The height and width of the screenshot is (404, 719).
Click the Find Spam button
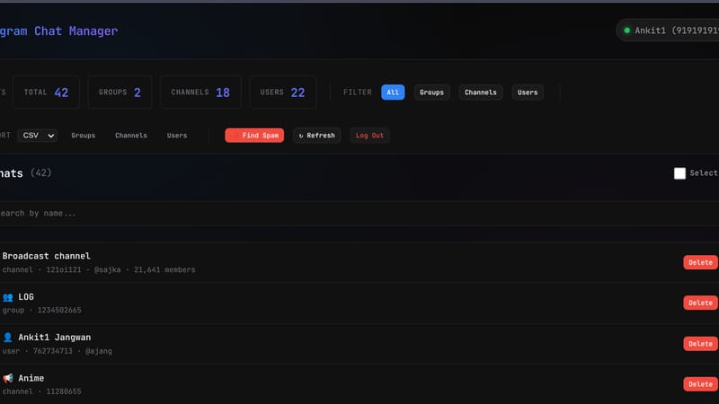254,136
